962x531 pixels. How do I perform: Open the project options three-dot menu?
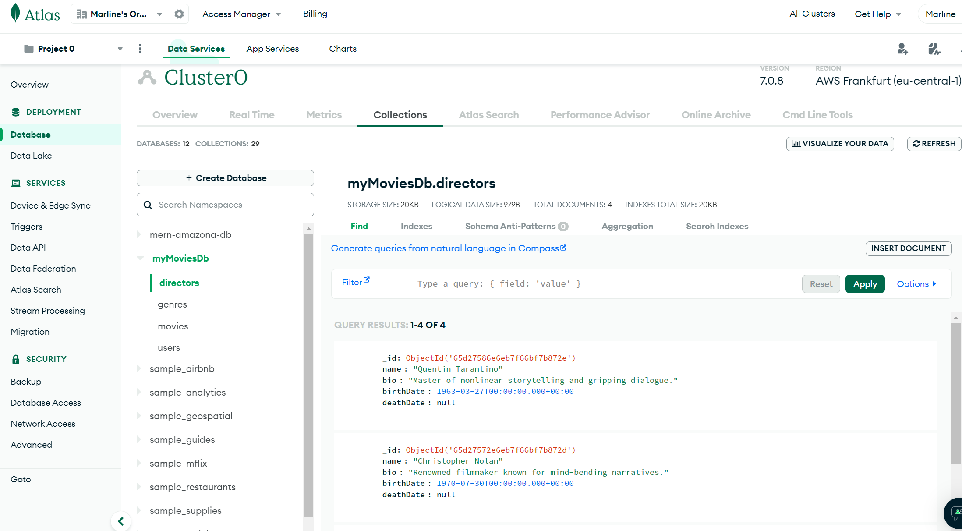point(140,49)
